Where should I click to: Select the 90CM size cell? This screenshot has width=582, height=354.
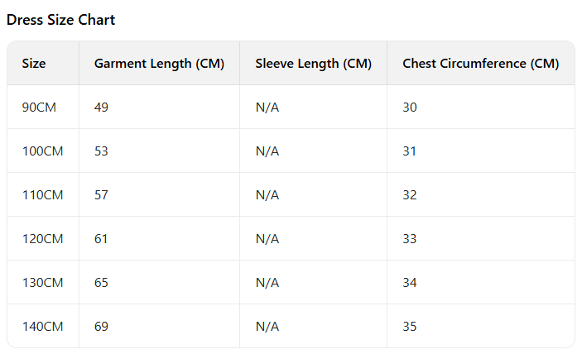39,108
